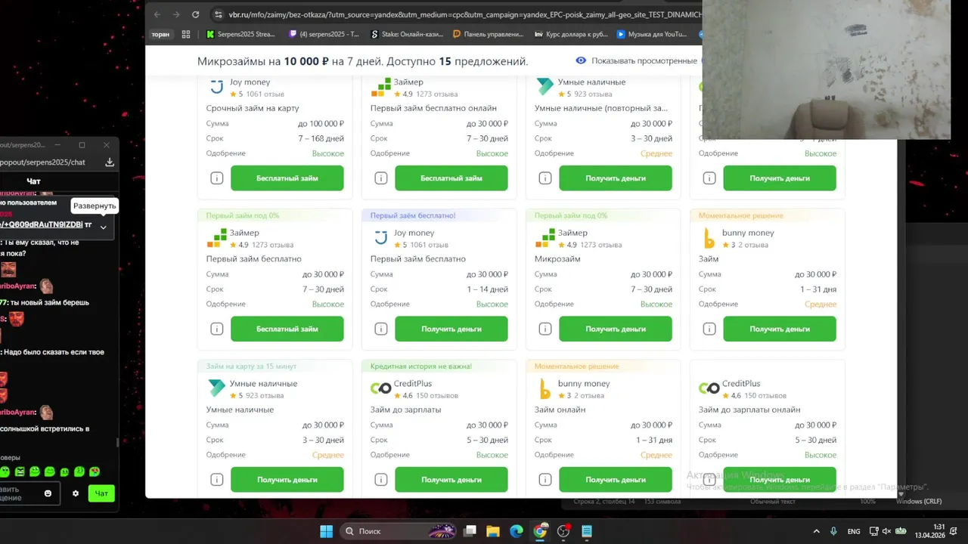Open info icon on Joy money Первый займ бесплатно card
This screenshot has height=544, width=968.
point(381,329)
